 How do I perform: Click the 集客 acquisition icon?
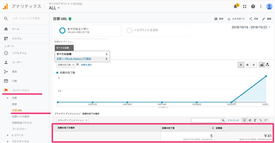pos(6,72)
